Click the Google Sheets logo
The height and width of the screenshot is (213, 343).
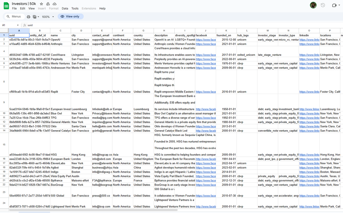coord(6,5)
